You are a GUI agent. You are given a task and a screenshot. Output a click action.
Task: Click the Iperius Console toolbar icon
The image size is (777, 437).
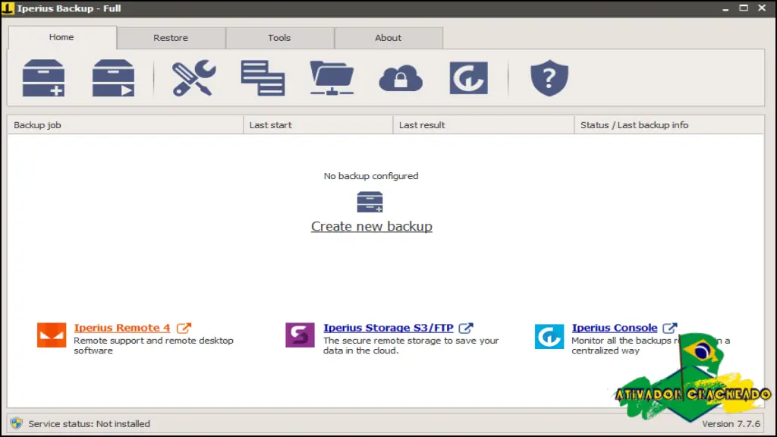[469, 78]
